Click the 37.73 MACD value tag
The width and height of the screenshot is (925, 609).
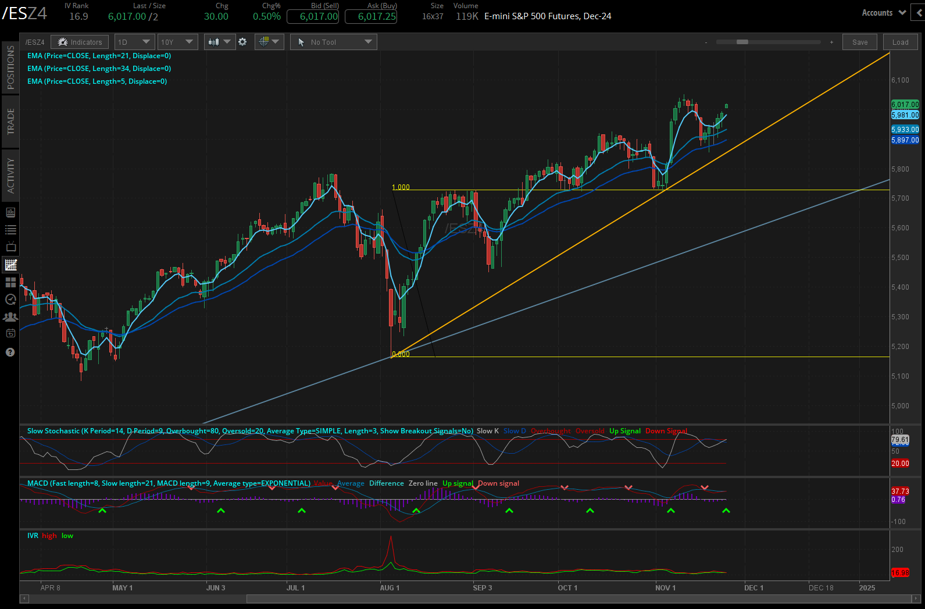click(x=900, y=492)
